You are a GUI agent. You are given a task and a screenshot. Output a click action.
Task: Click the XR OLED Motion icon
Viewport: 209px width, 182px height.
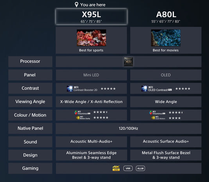158,118
